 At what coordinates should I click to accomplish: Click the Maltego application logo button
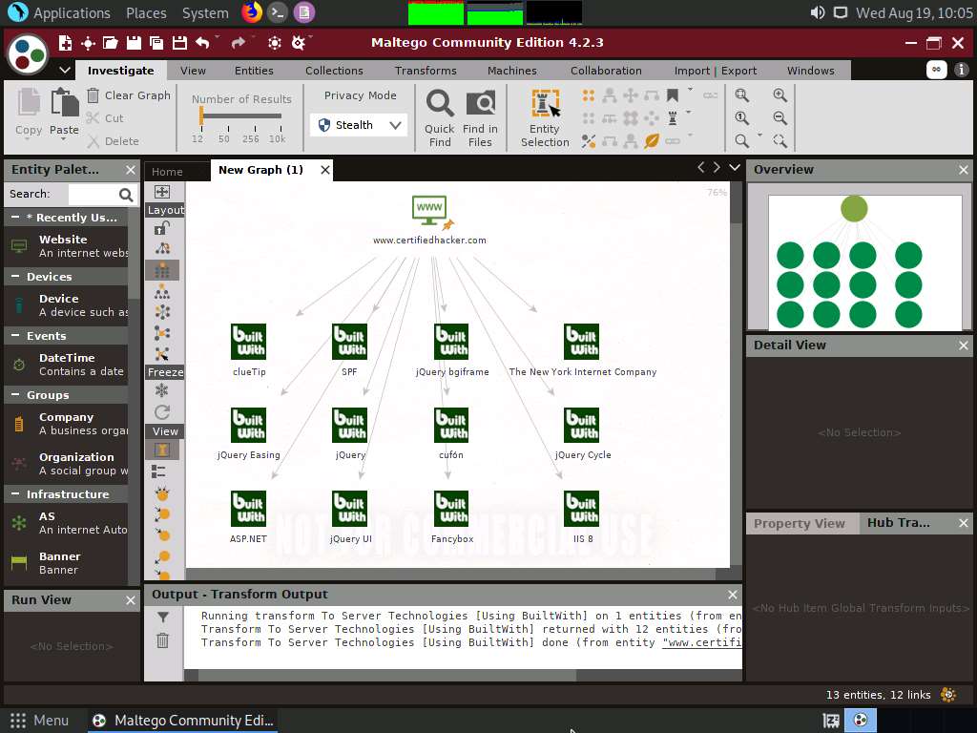click(x=28, y=53)
